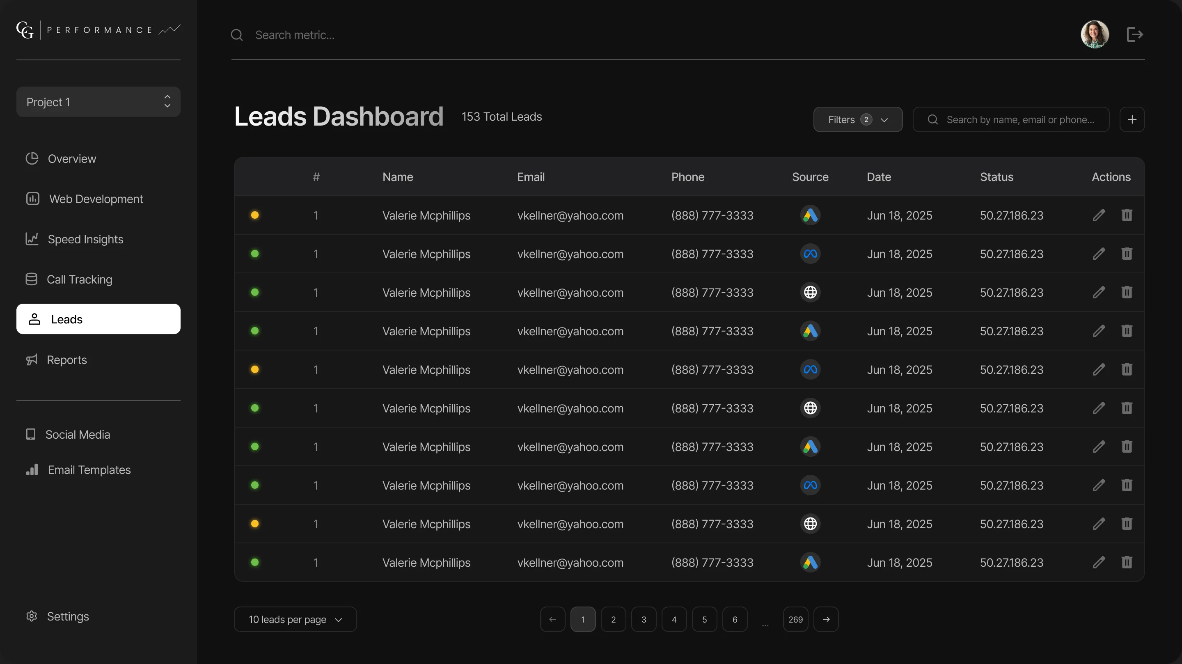Viewport: 1182px width, 664px height.
Task: Open Social Media in the sidebar
Action: pyautogui.click(x=68, y=435)
